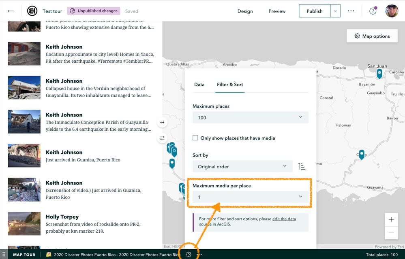Switch to the Data tab

point(199,85)
